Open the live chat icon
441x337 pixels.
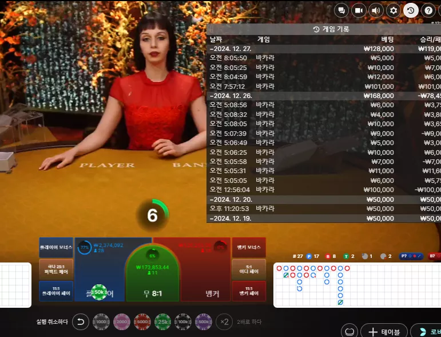click(341, 10)
